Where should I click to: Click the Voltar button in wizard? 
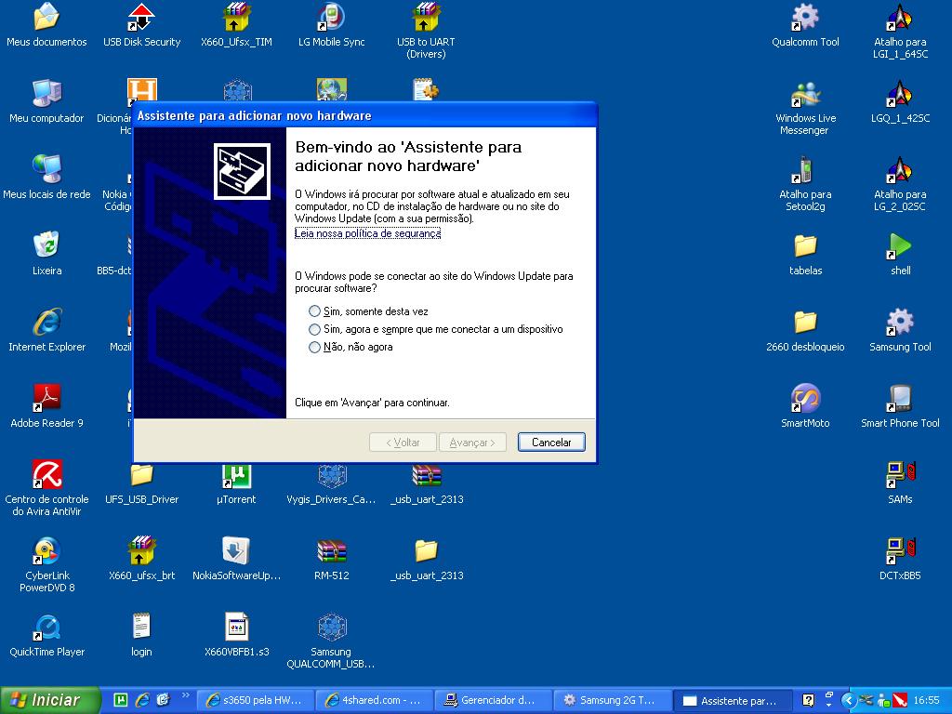click(403, 442)
